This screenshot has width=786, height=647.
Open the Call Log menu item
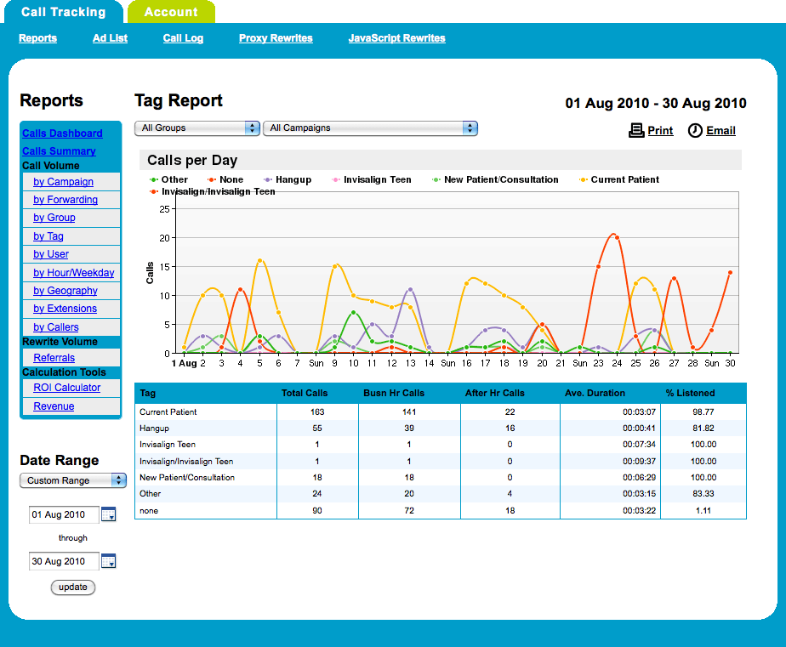pyautogui.click(x=184, y=38)
